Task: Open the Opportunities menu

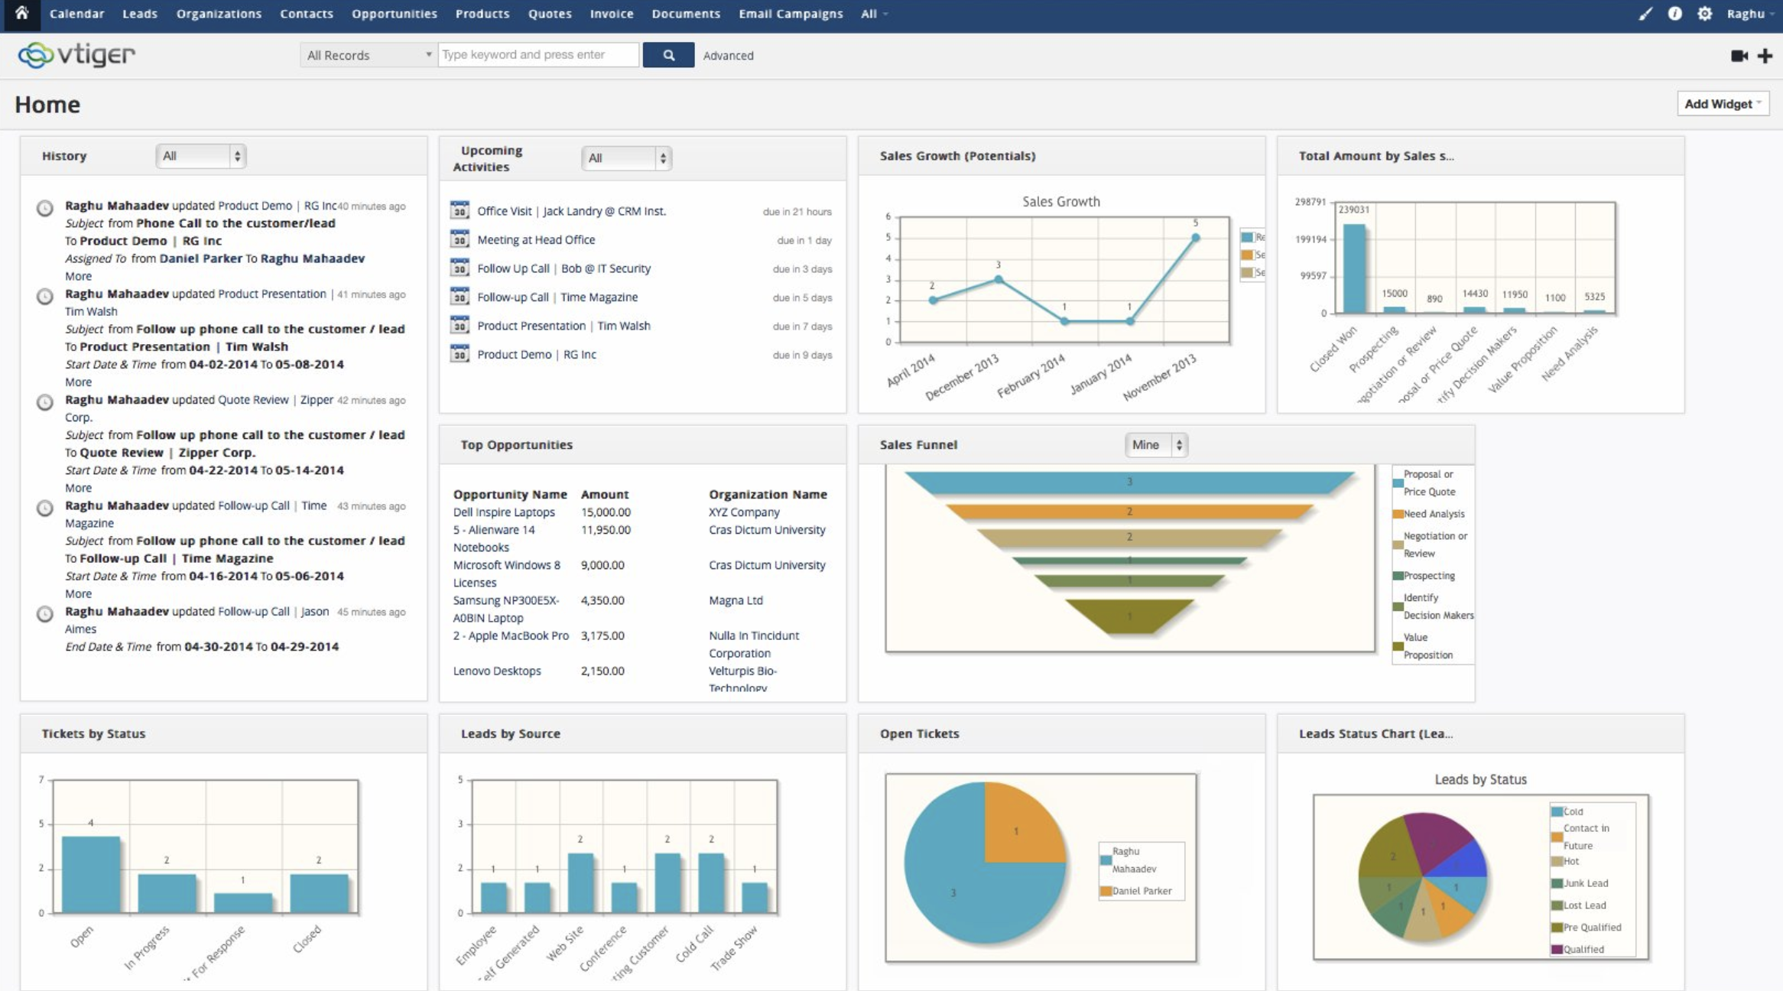Action: click(x=394, y=14)
